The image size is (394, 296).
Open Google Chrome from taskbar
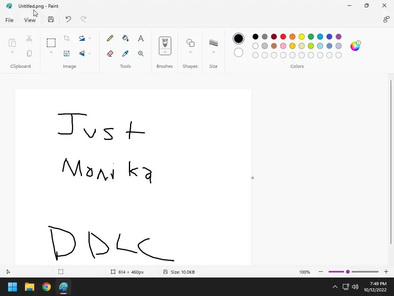point(46,287)
